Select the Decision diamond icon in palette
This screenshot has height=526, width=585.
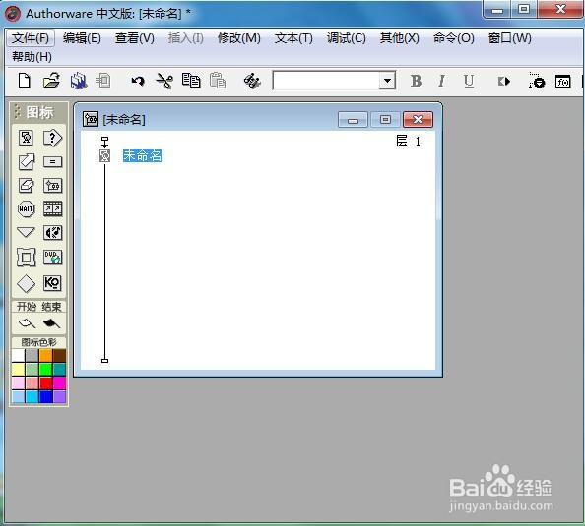tap(27, 283)
